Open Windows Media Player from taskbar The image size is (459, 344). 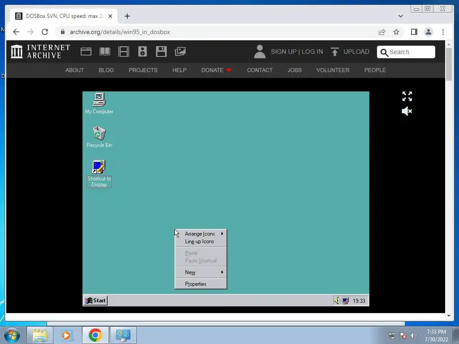[x=67, y=335]
